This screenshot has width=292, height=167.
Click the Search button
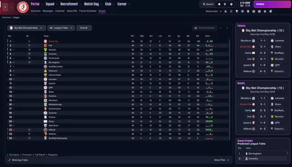[208, 4]
